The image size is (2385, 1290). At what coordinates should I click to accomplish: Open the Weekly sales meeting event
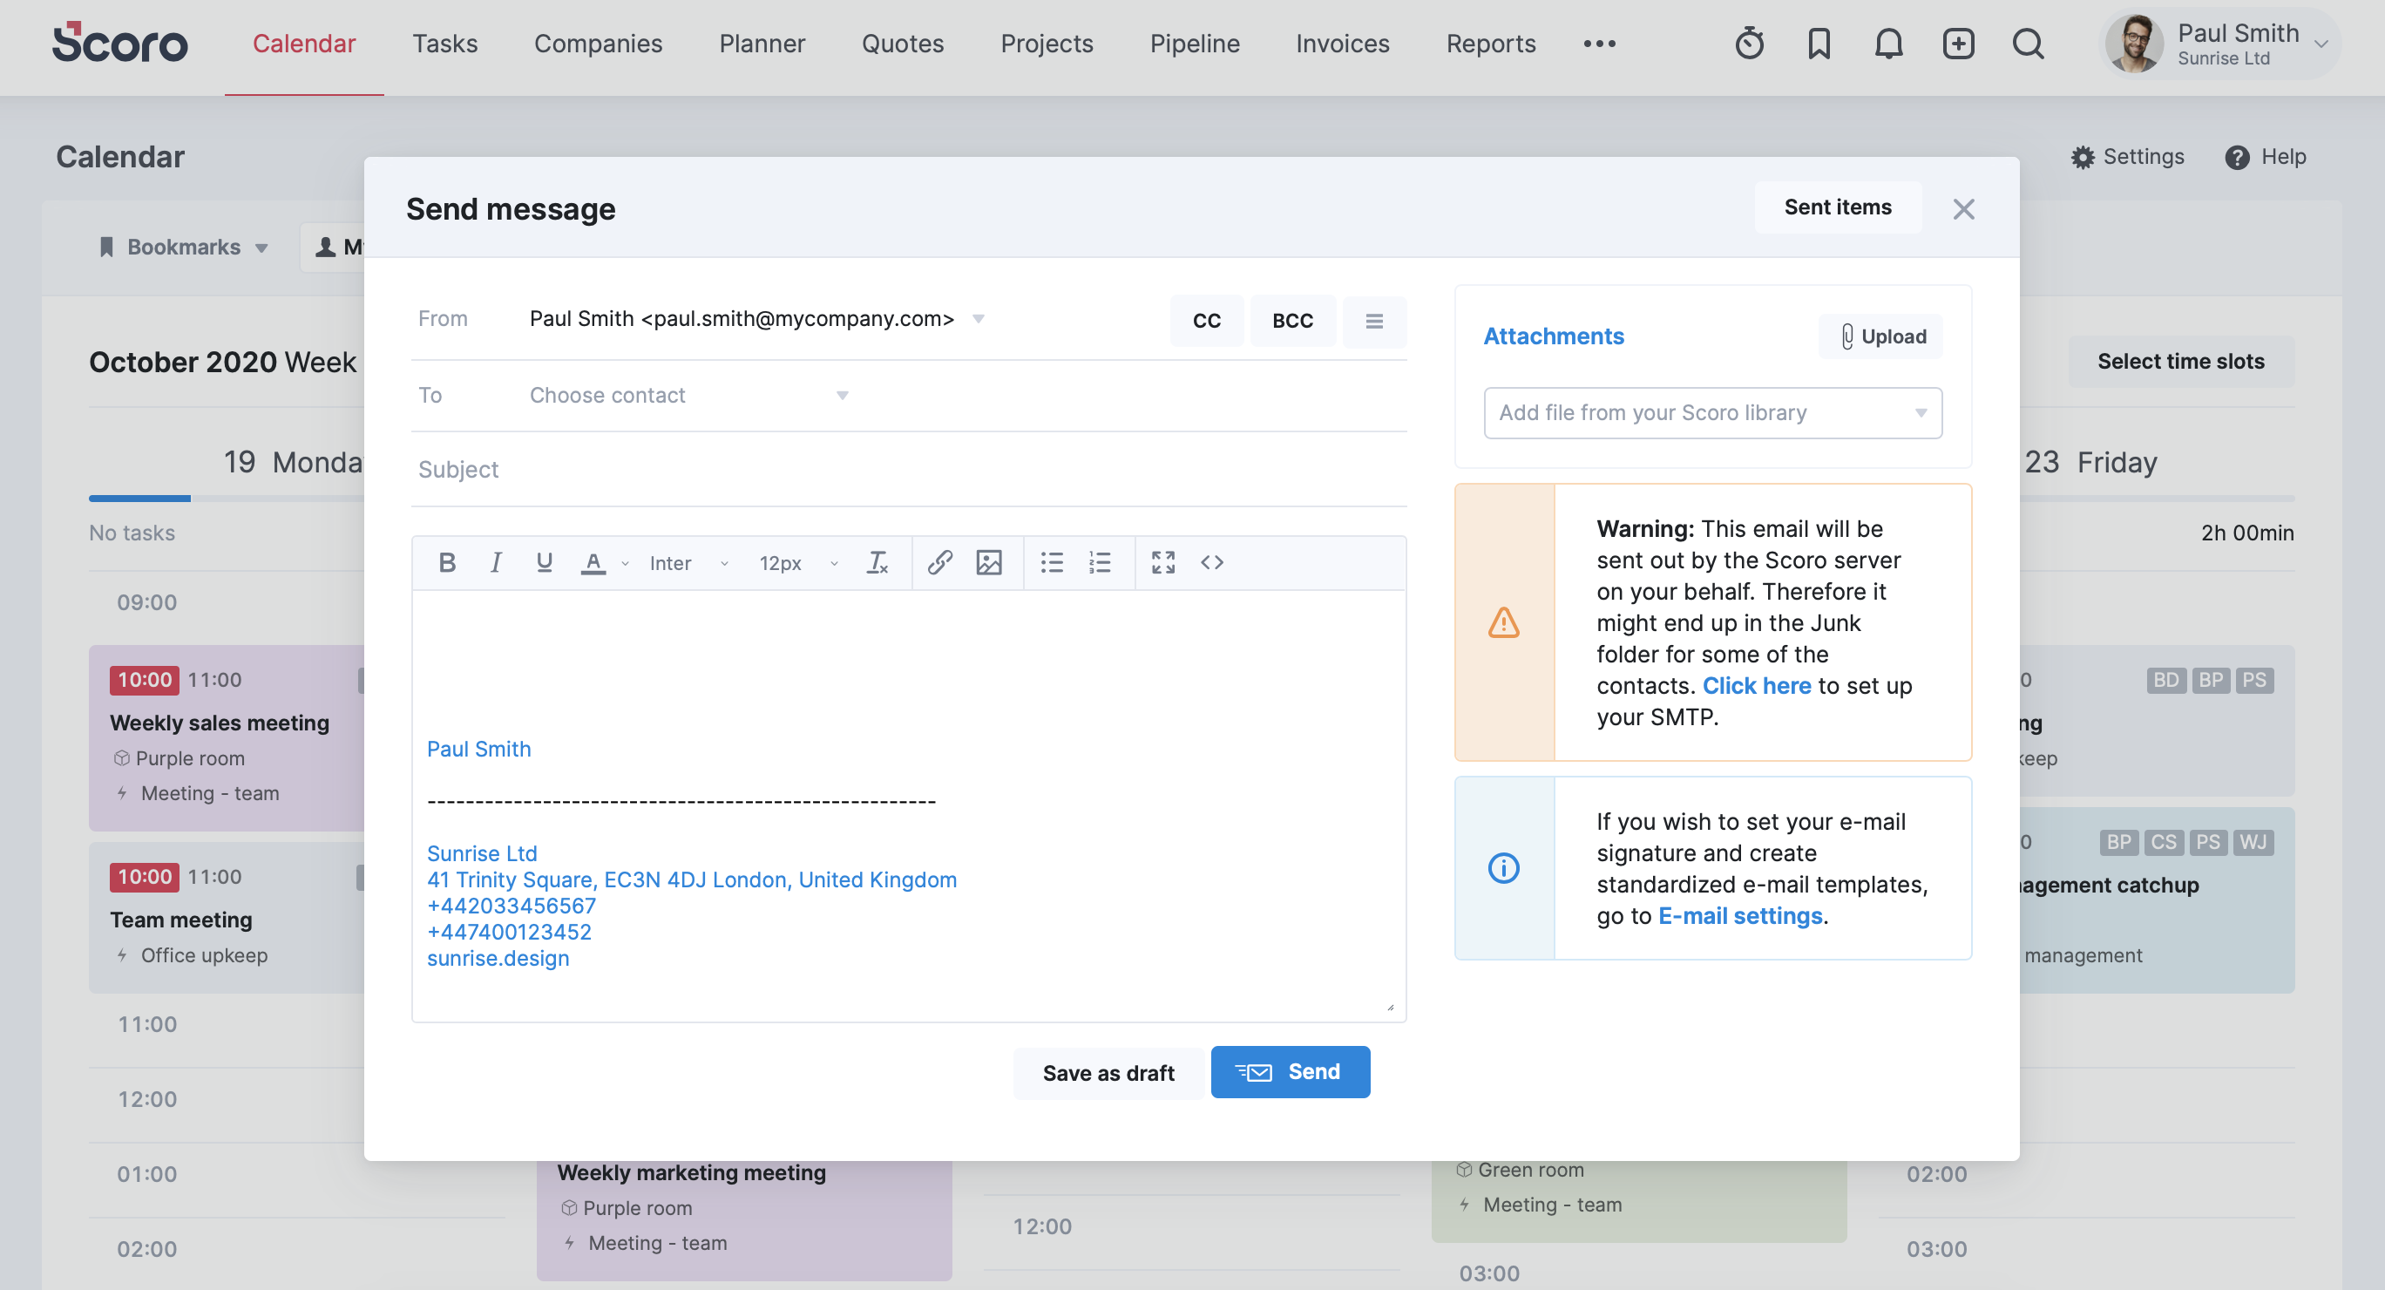227,738
